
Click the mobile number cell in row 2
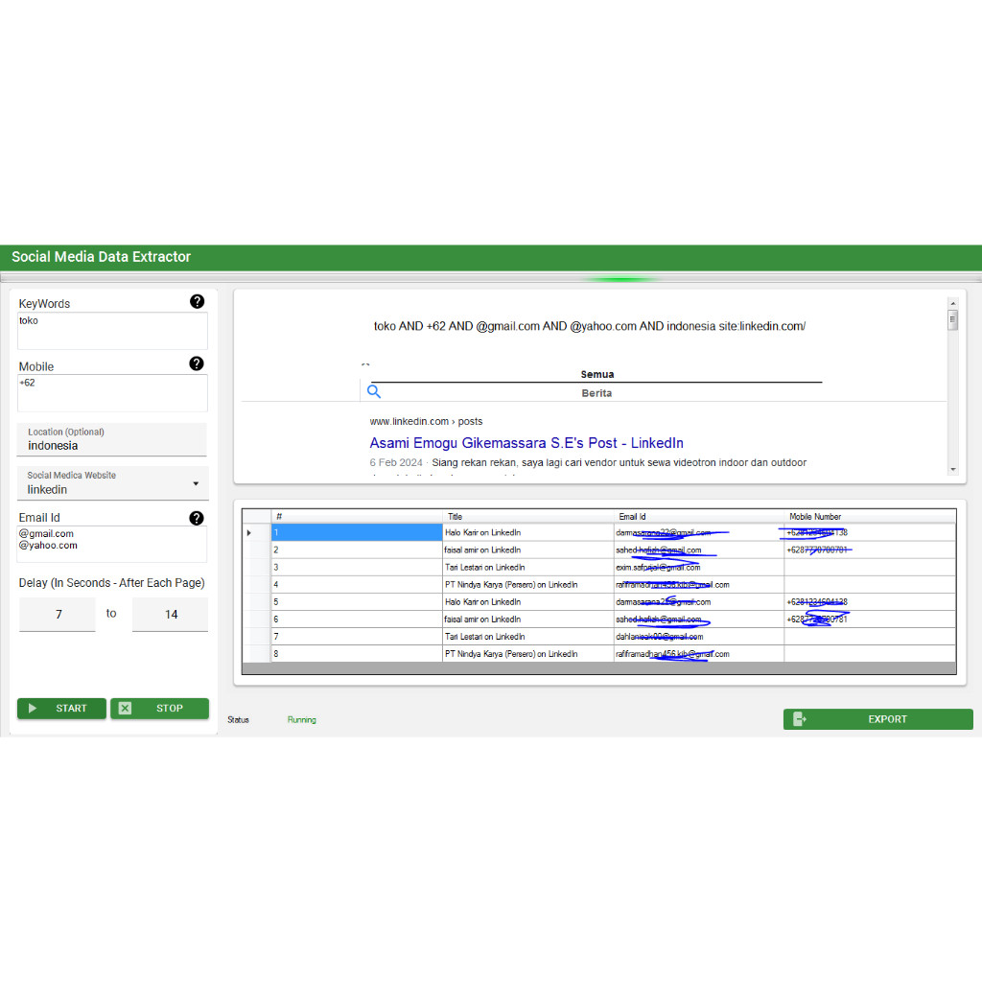point(870,549)
